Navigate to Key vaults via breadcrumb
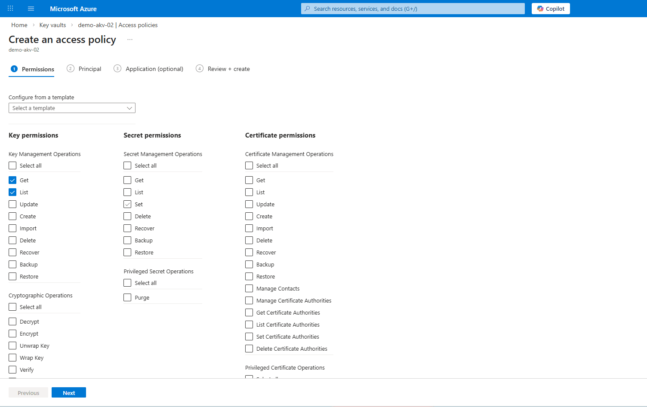The height and width of the screenshot is (407, 647). click(52, 24)
